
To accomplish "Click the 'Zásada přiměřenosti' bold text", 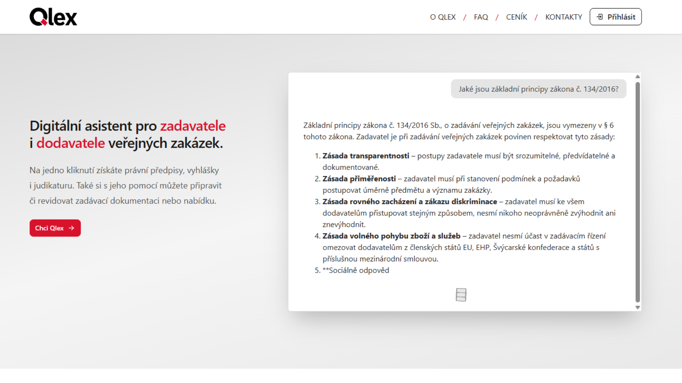I will pyautogui.click(x=359, y=179).
